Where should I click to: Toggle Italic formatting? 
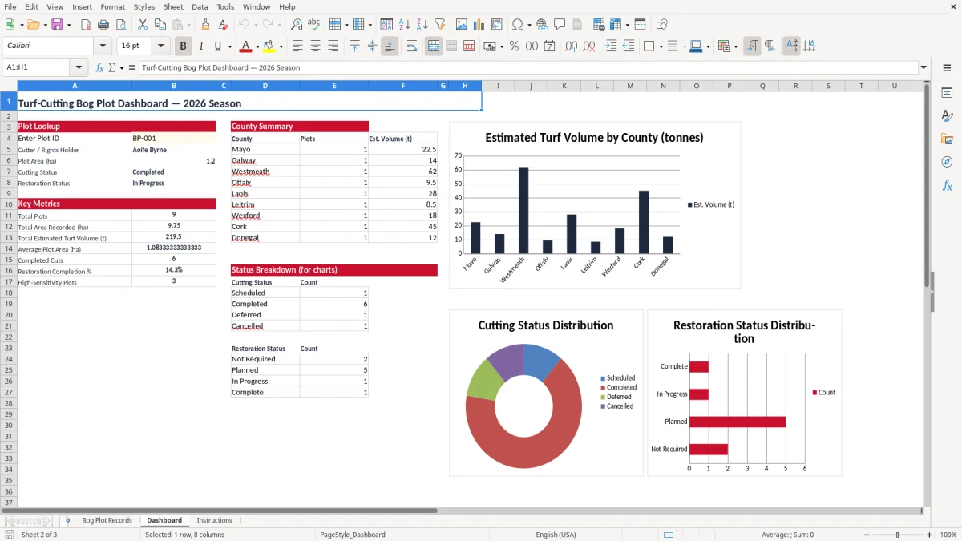201,46
